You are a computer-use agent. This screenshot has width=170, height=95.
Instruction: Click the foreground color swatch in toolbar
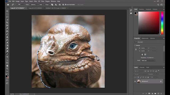coord(6,76)
